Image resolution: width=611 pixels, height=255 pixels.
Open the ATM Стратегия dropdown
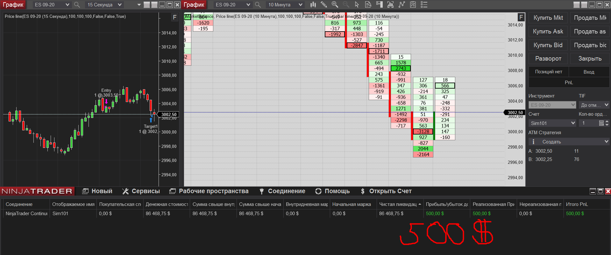[x=569, y=142]
